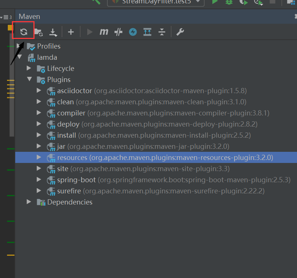The height and width of the screenshot is (278, 297).
Task: Toggle the Run Maven Build play icon
Action: [x=89, y=32]
